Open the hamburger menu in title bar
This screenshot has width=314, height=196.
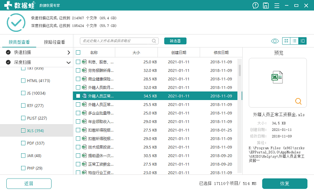tap(277, 5)
